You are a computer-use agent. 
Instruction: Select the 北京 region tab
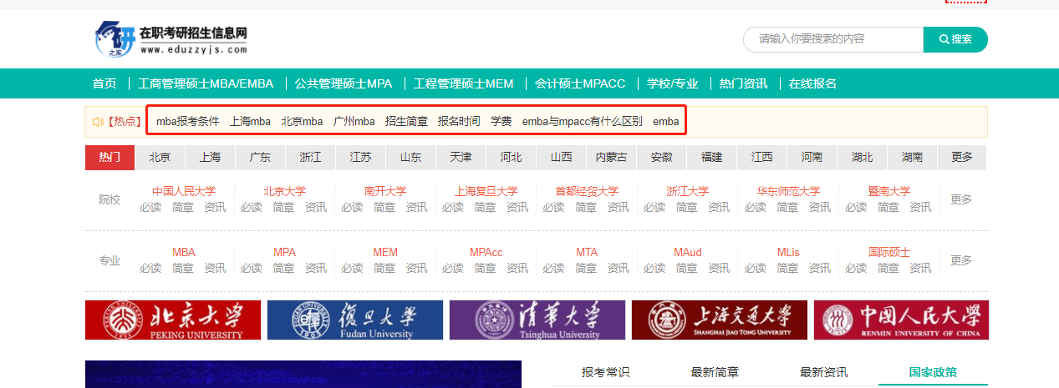[x=160, y=158]
